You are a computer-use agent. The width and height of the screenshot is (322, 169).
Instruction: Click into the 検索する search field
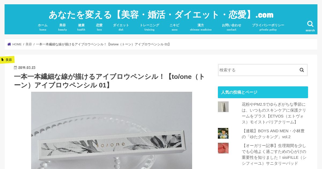click(258, 70)
